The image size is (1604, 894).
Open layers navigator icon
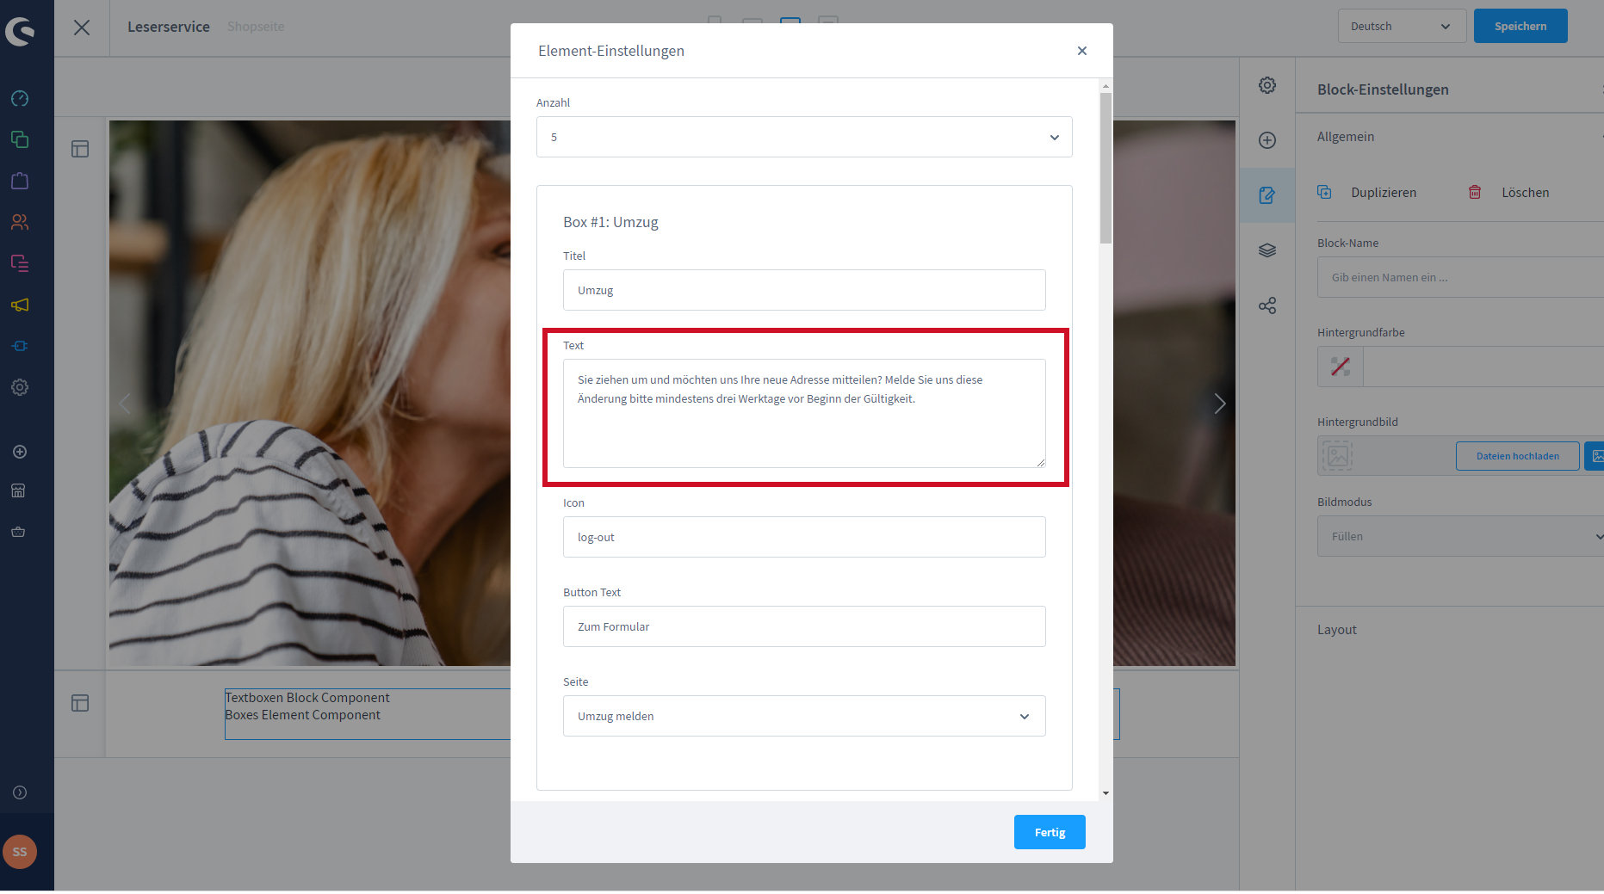1266,250
